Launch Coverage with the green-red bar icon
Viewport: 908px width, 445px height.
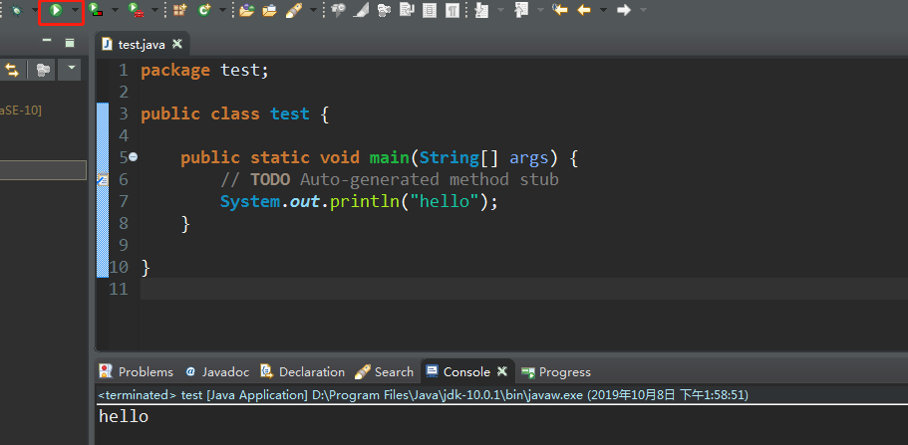tap(95, 10)
